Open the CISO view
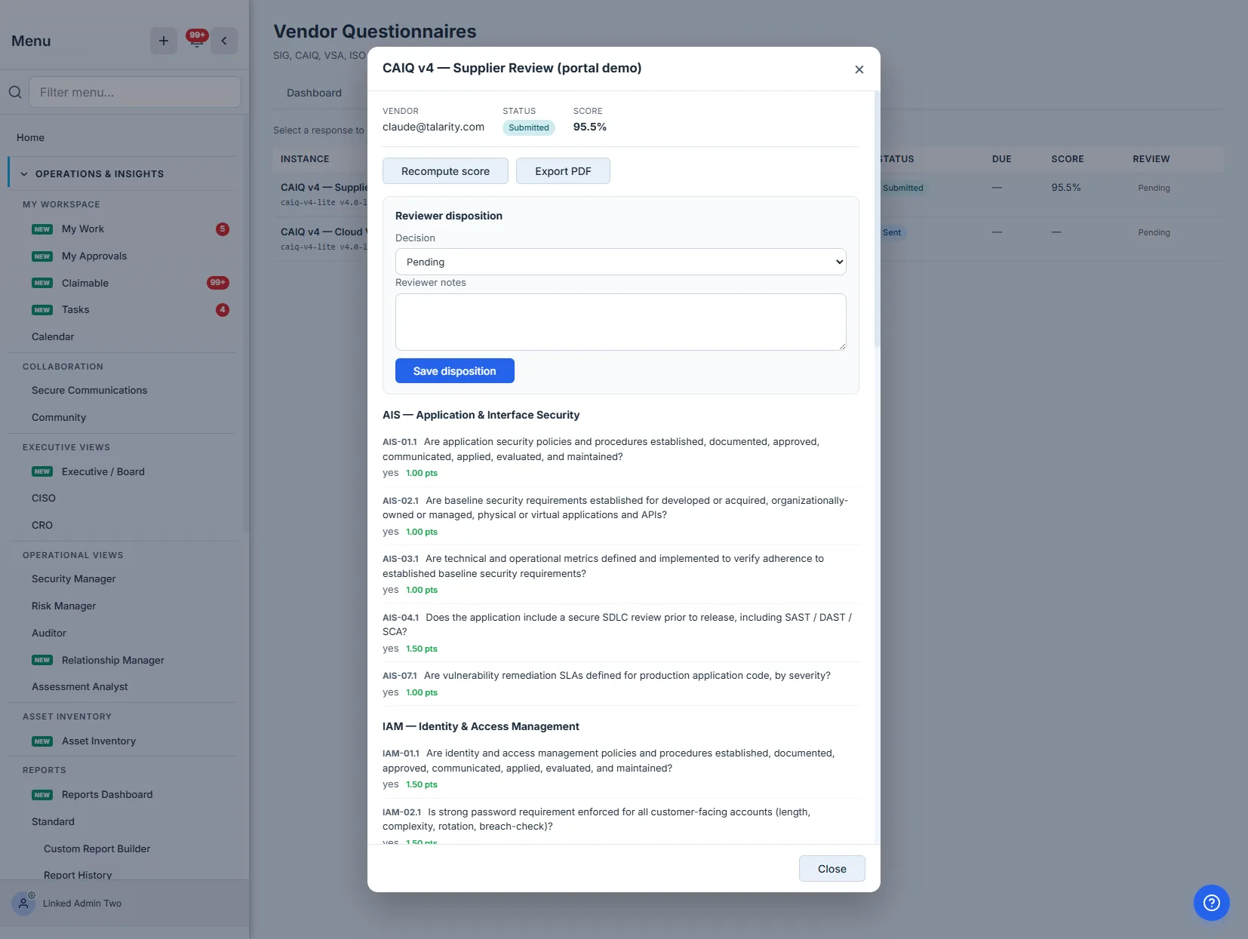 [x=44, y=499]
